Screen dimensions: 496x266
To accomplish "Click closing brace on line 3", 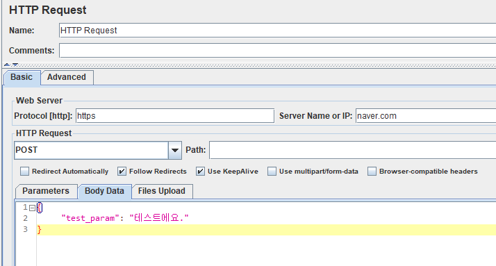I will pos(39,230).
